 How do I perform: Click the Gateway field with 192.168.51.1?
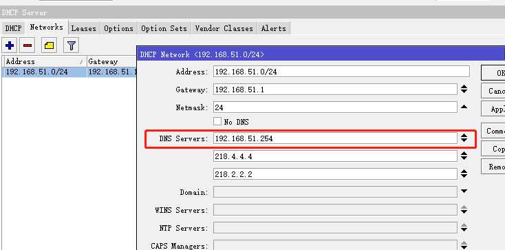pos(335,90)
